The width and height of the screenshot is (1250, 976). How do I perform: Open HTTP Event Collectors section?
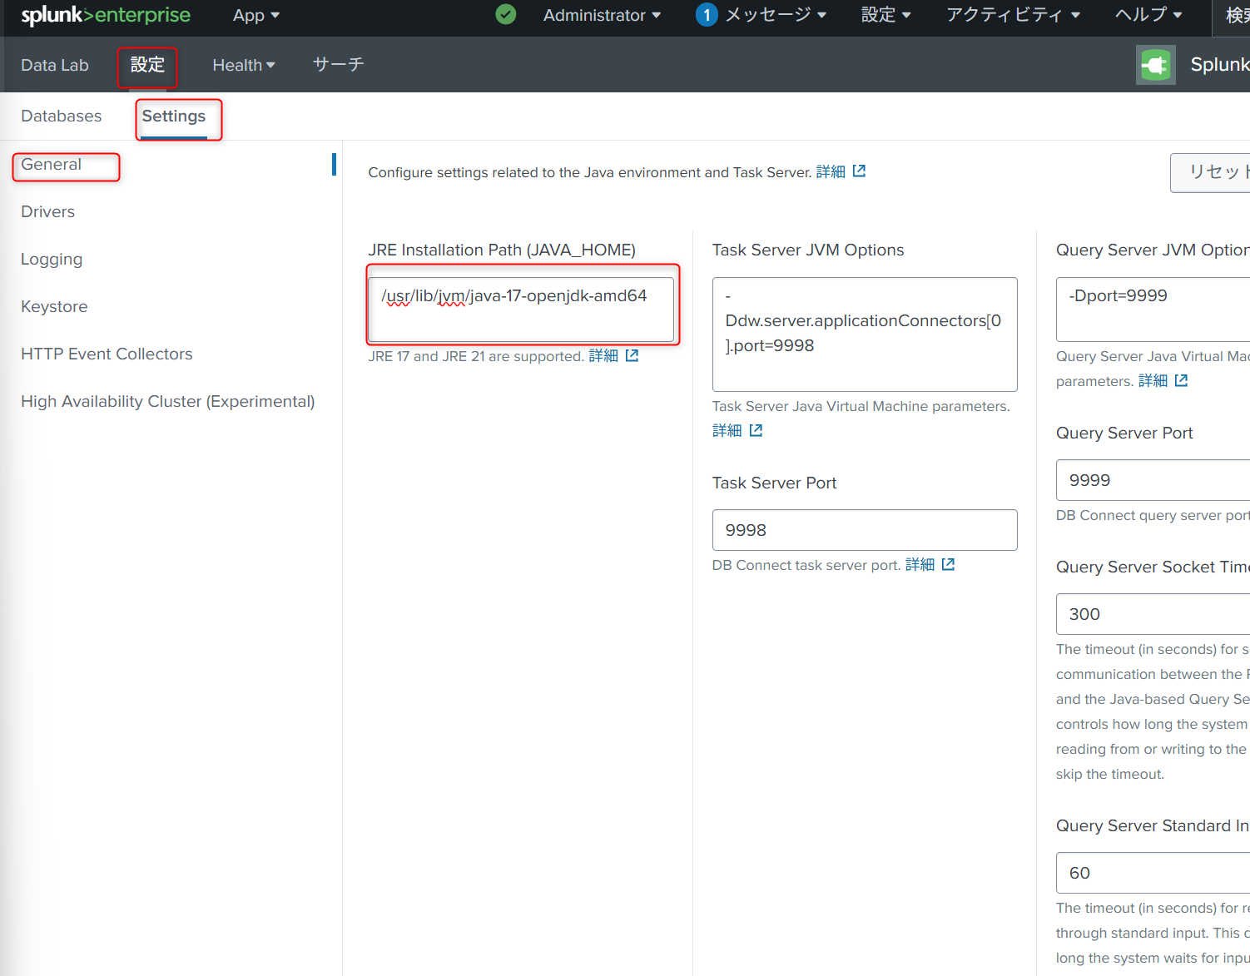(107, 354)
